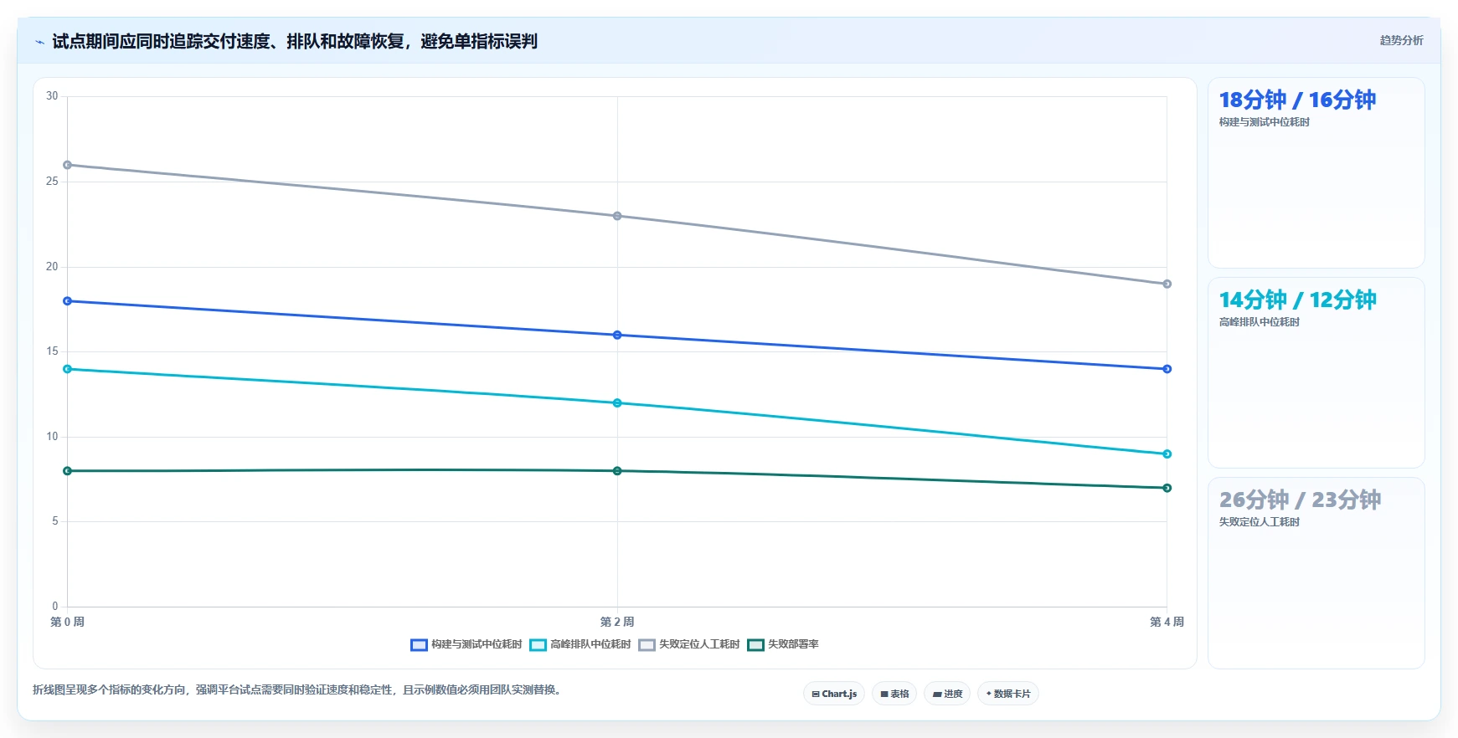Select the green line point at 第 4 周
The width and height of the screenshot is (1458, 738).
click(1167, 488)
